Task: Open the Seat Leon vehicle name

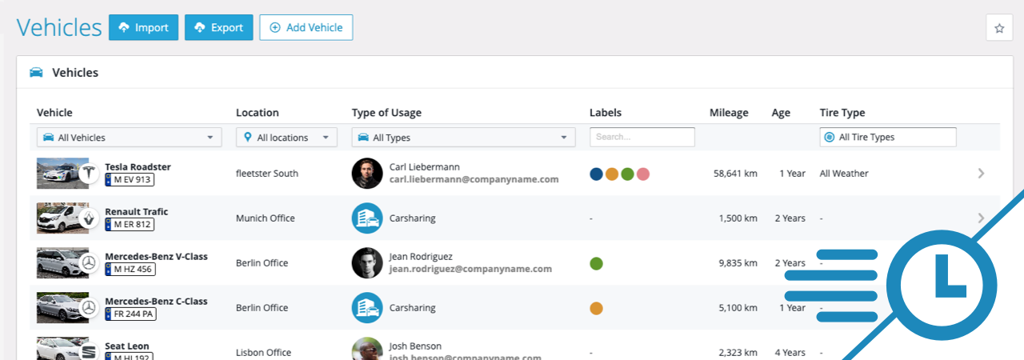Action: click(127, 346)
